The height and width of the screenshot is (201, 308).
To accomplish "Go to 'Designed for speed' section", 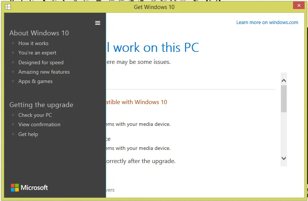I will click(x=41, y=62).
